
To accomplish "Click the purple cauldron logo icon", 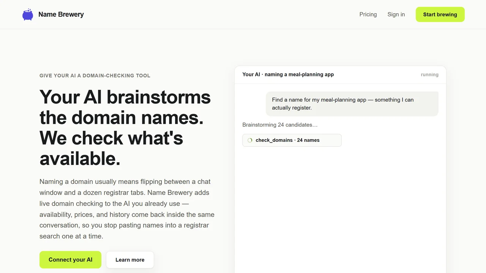I will [x=28, y=14].
